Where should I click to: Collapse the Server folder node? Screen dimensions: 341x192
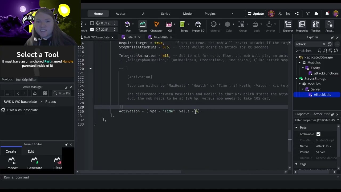pos(303,89)
